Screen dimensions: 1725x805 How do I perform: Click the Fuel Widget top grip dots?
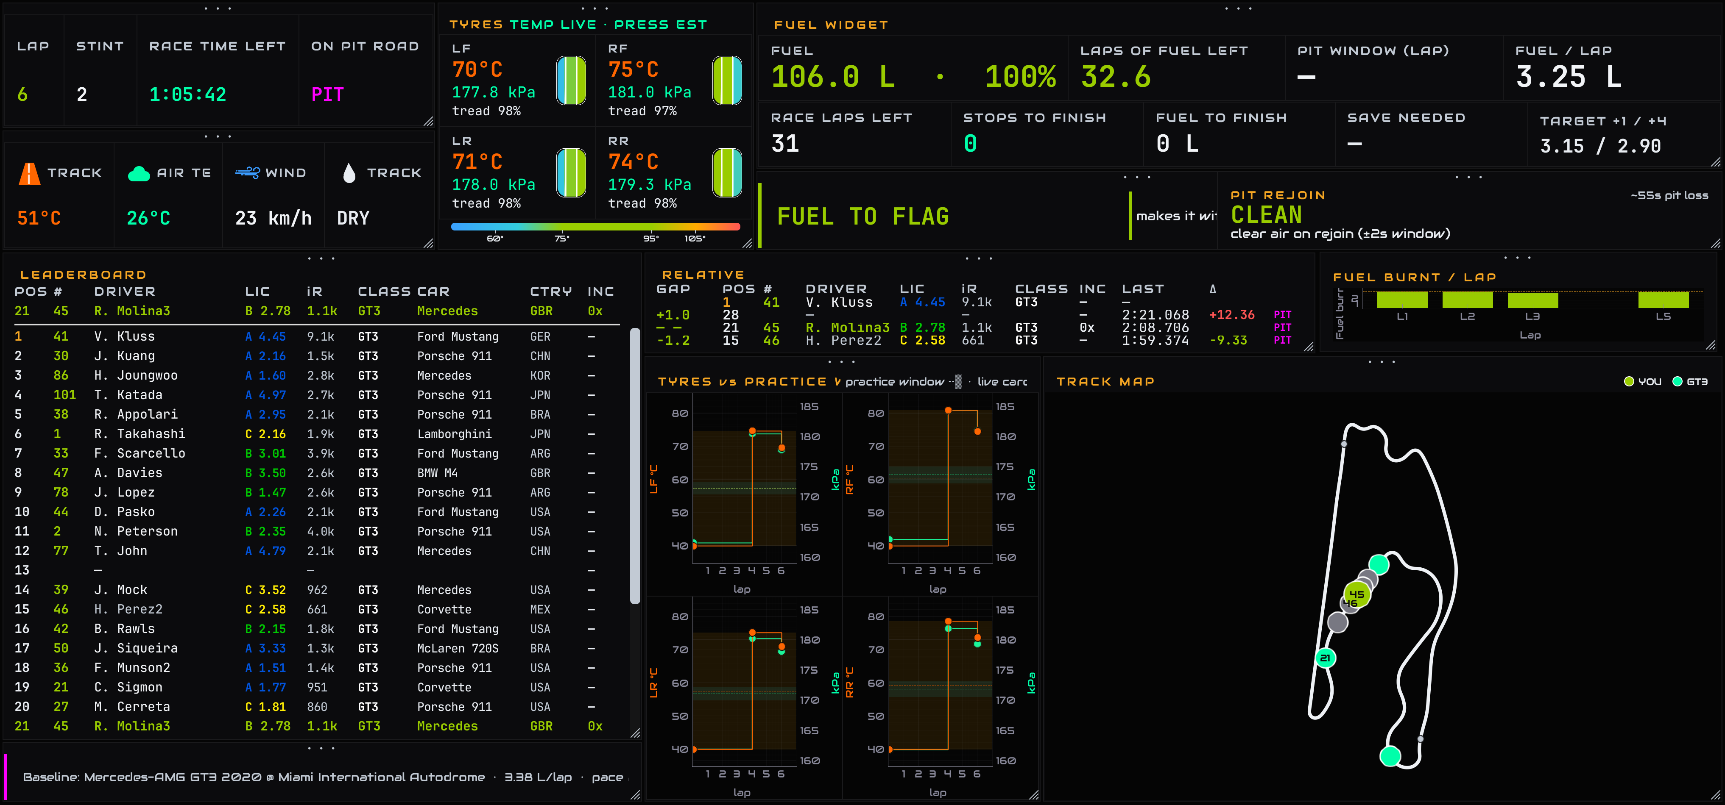click(x=1239, y=9)
